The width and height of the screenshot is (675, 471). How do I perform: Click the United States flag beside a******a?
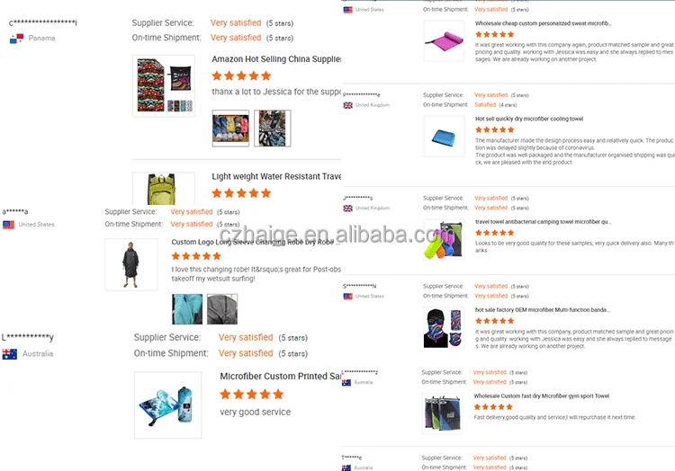pyautogui.click(x=9, y=225)
